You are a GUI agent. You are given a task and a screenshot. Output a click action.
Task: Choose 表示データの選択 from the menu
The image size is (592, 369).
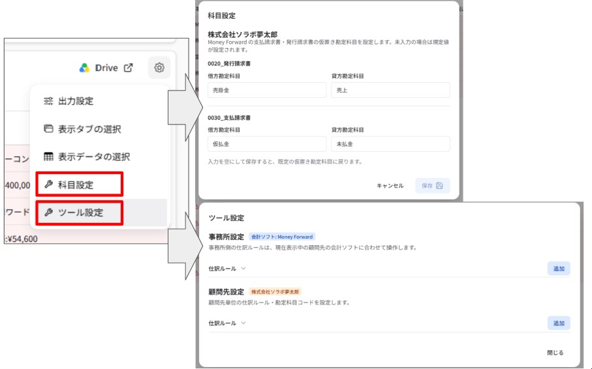point(100,156)
